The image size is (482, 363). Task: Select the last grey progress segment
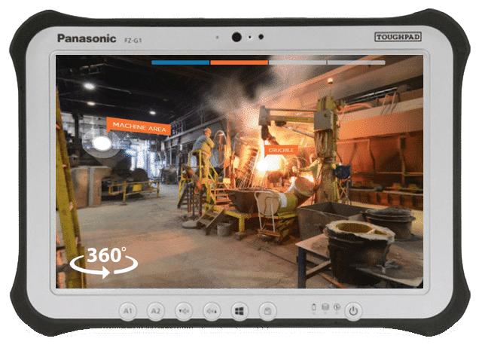(x=356, y=63)
